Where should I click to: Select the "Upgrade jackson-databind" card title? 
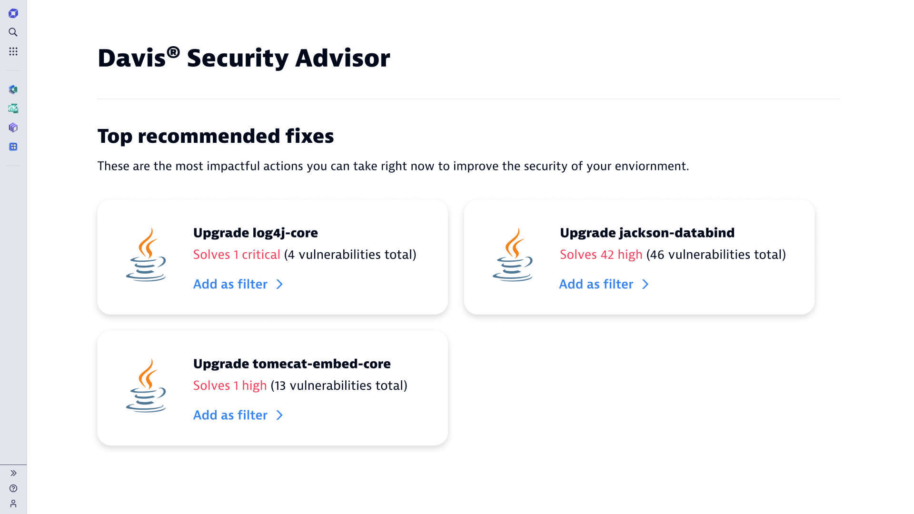(647, 233)
